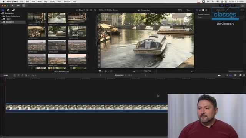Open the Video inspector

(197, 10)
